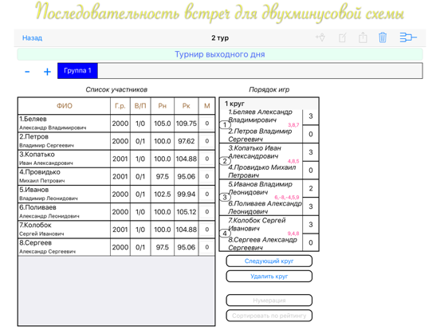The width and height of the screenshot is (440, 330).
Task: Open the tournament bracket icon
Action: point(408,37)
